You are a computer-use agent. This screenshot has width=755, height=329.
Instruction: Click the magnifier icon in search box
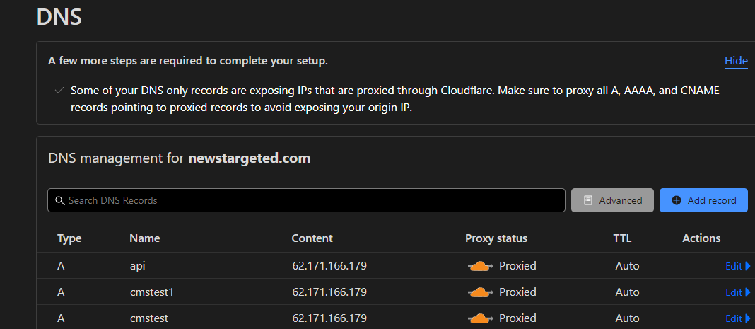tap(60, 200)
